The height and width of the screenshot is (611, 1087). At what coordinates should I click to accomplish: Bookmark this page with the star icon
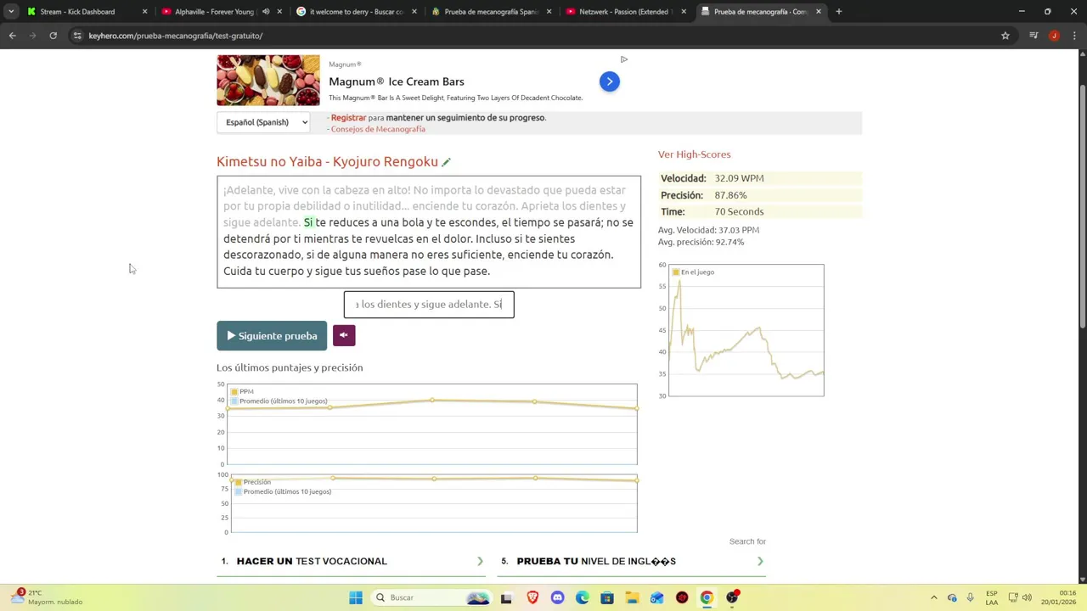1005,36
